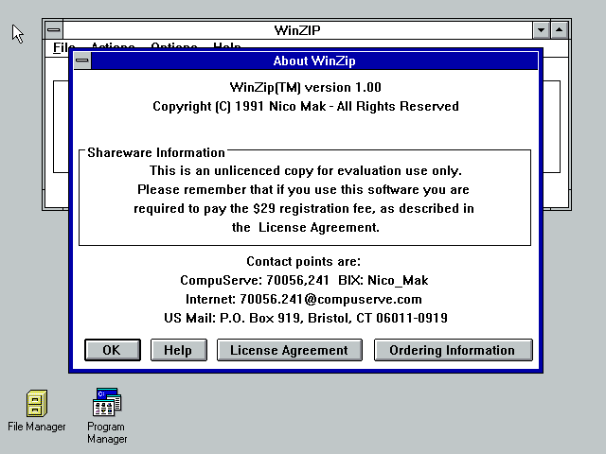Image resolution: width=606 pixels, height=454 pixels.
Task: Click the 'Shareware Information' group label
Action: pos(156,152)
